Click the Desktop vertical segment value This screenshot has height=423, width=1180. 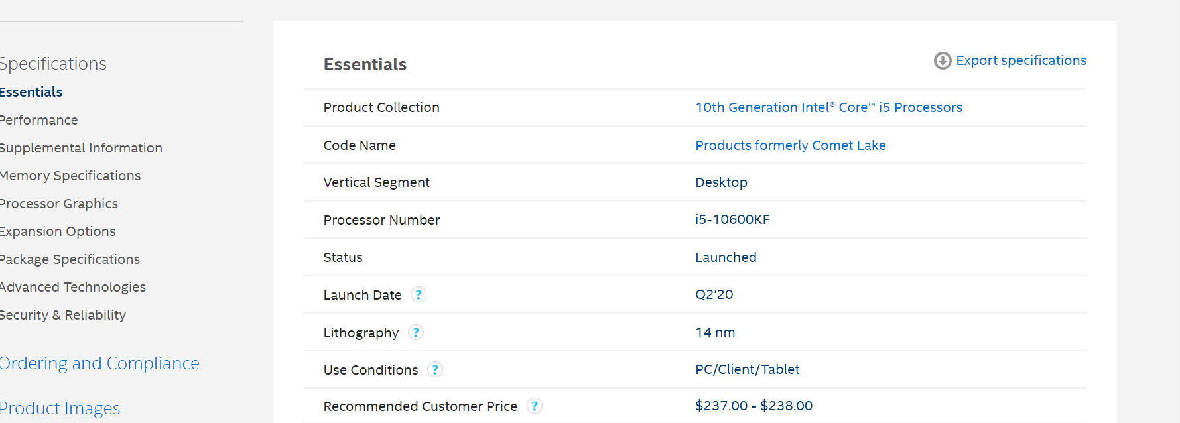721,182
